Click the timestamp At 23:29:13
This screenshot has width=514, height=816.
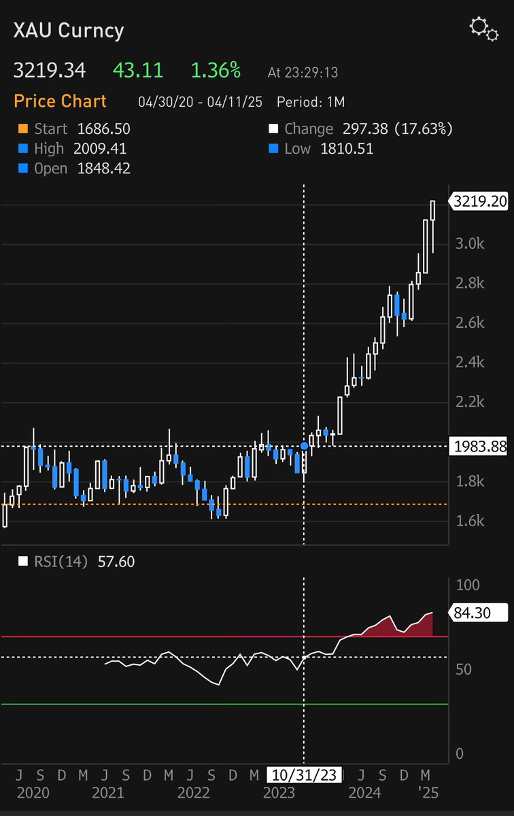pyautogui.click(x=303, y=72)
